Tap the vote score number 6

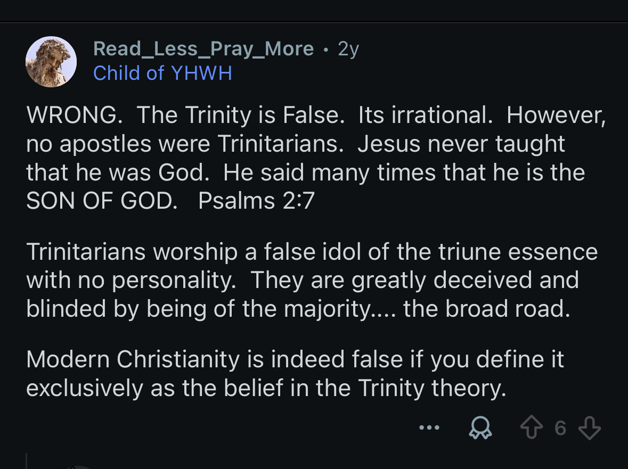(x=560, y=428)
